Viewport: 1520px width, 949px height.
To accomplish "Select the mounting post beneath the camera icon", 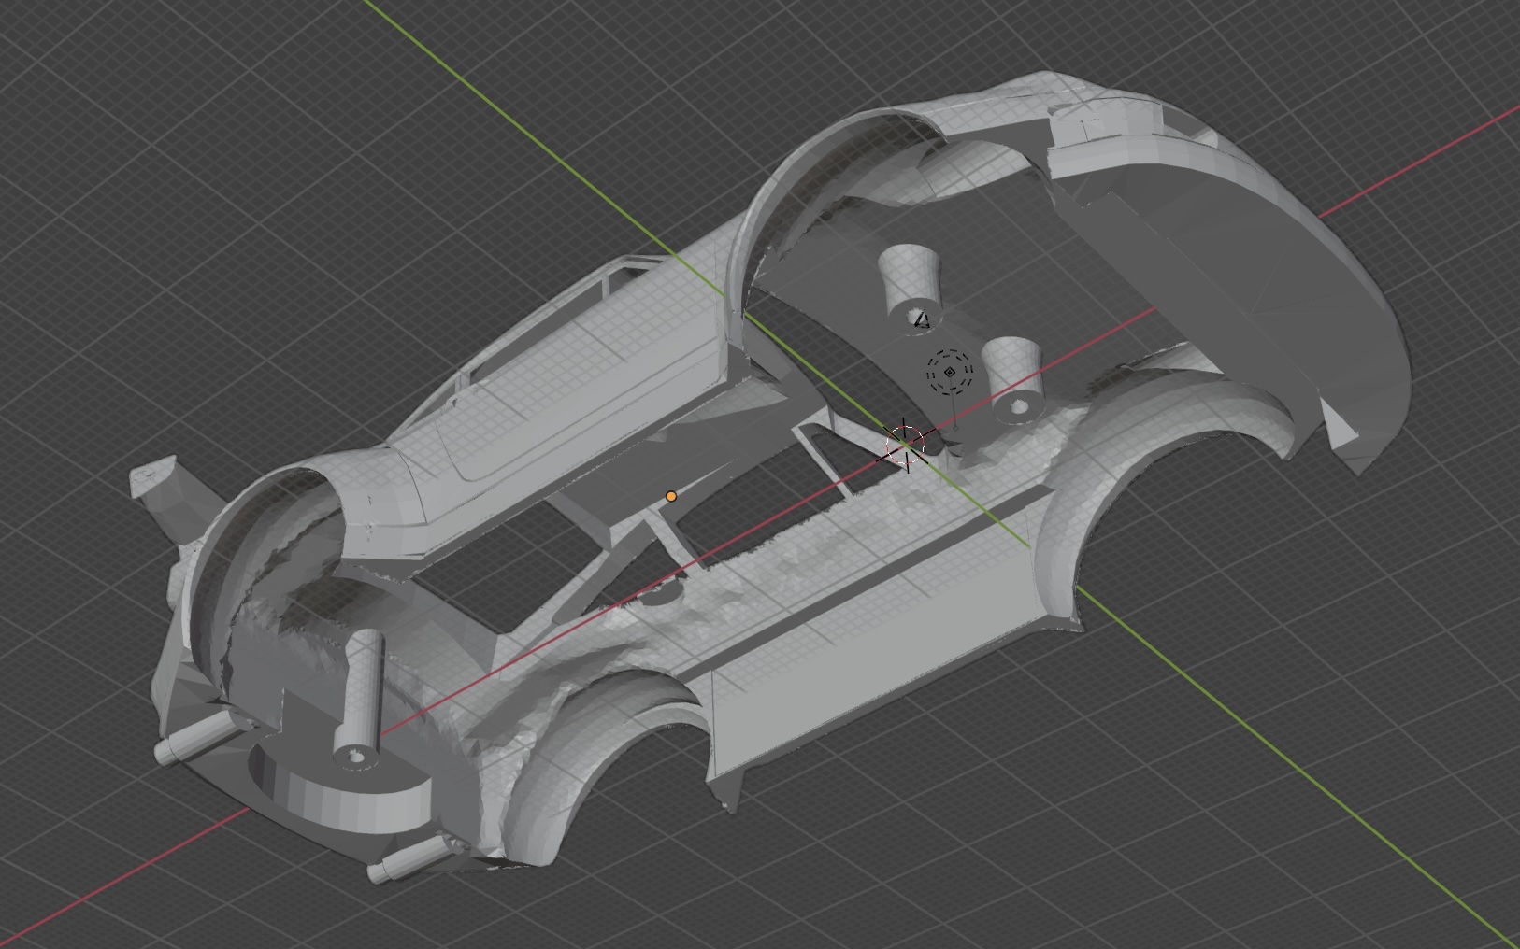I will coord(908,278).
